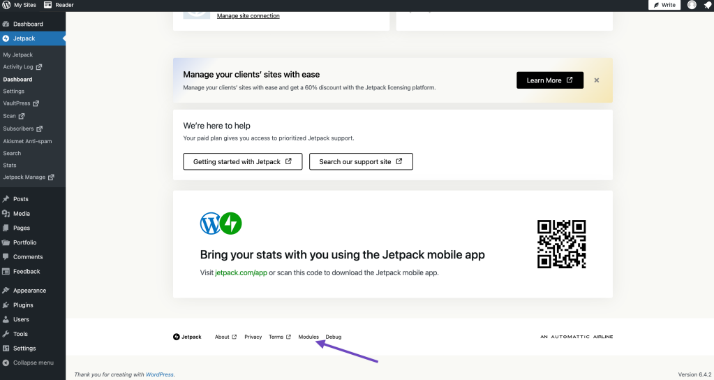Open Akismet Anti-spam submenu
Screen dimensions: 714x380
27,141
